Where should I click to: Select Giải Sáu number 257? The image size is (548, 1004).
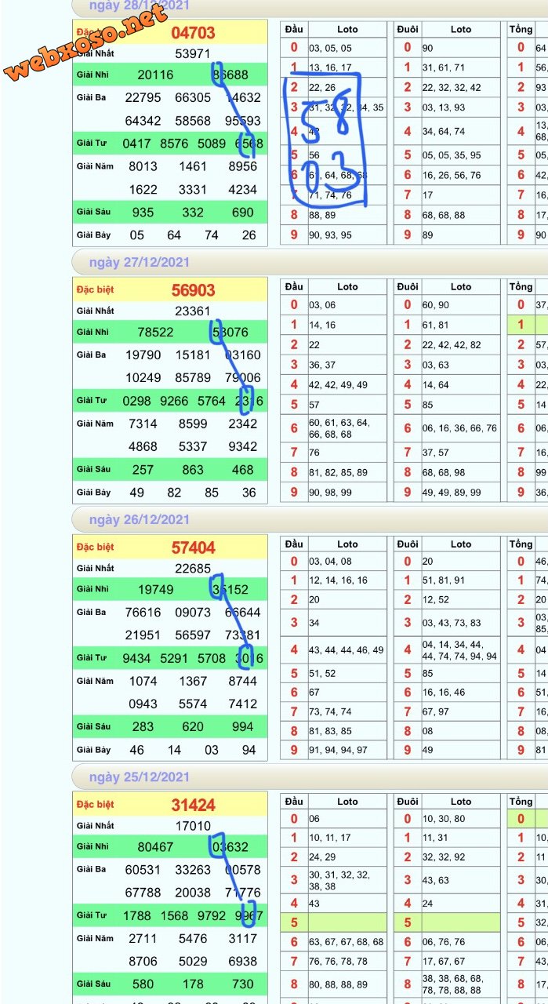tap(143, 469)
